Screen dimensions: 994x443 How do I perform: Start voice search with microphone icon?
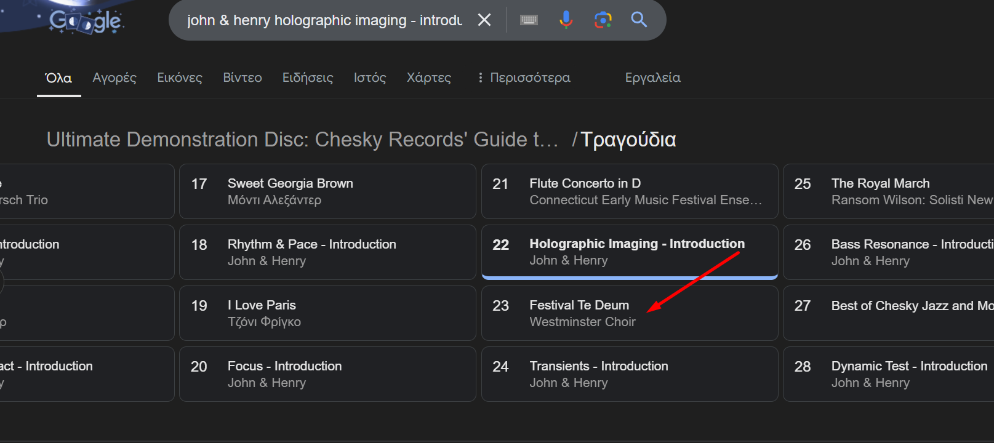(x=566, y=20)
